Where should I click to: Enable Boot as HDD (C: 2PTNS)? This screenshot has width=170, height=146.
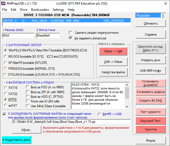point(28,97)
